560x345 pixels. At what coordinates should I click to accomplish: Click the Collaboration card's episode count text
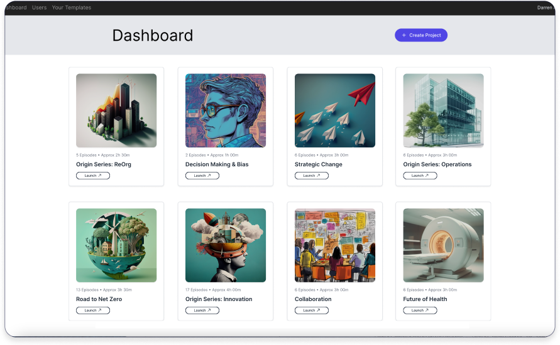coord(321,290)
